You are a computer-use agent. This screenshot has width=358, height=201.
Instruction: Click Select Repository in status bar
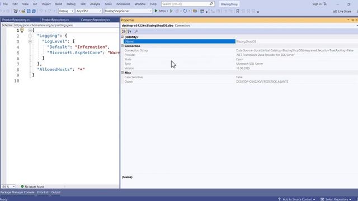pyautogui.click(x=336, y=199)
